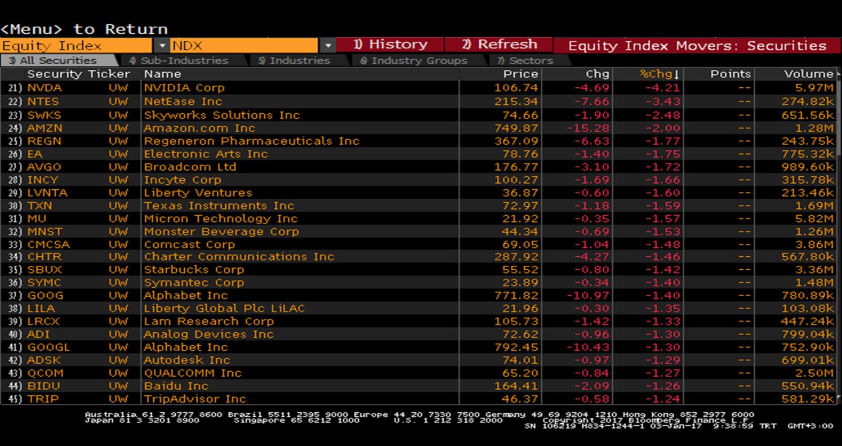Select the LILA ticker
The image size is (842, 446).
41,308
